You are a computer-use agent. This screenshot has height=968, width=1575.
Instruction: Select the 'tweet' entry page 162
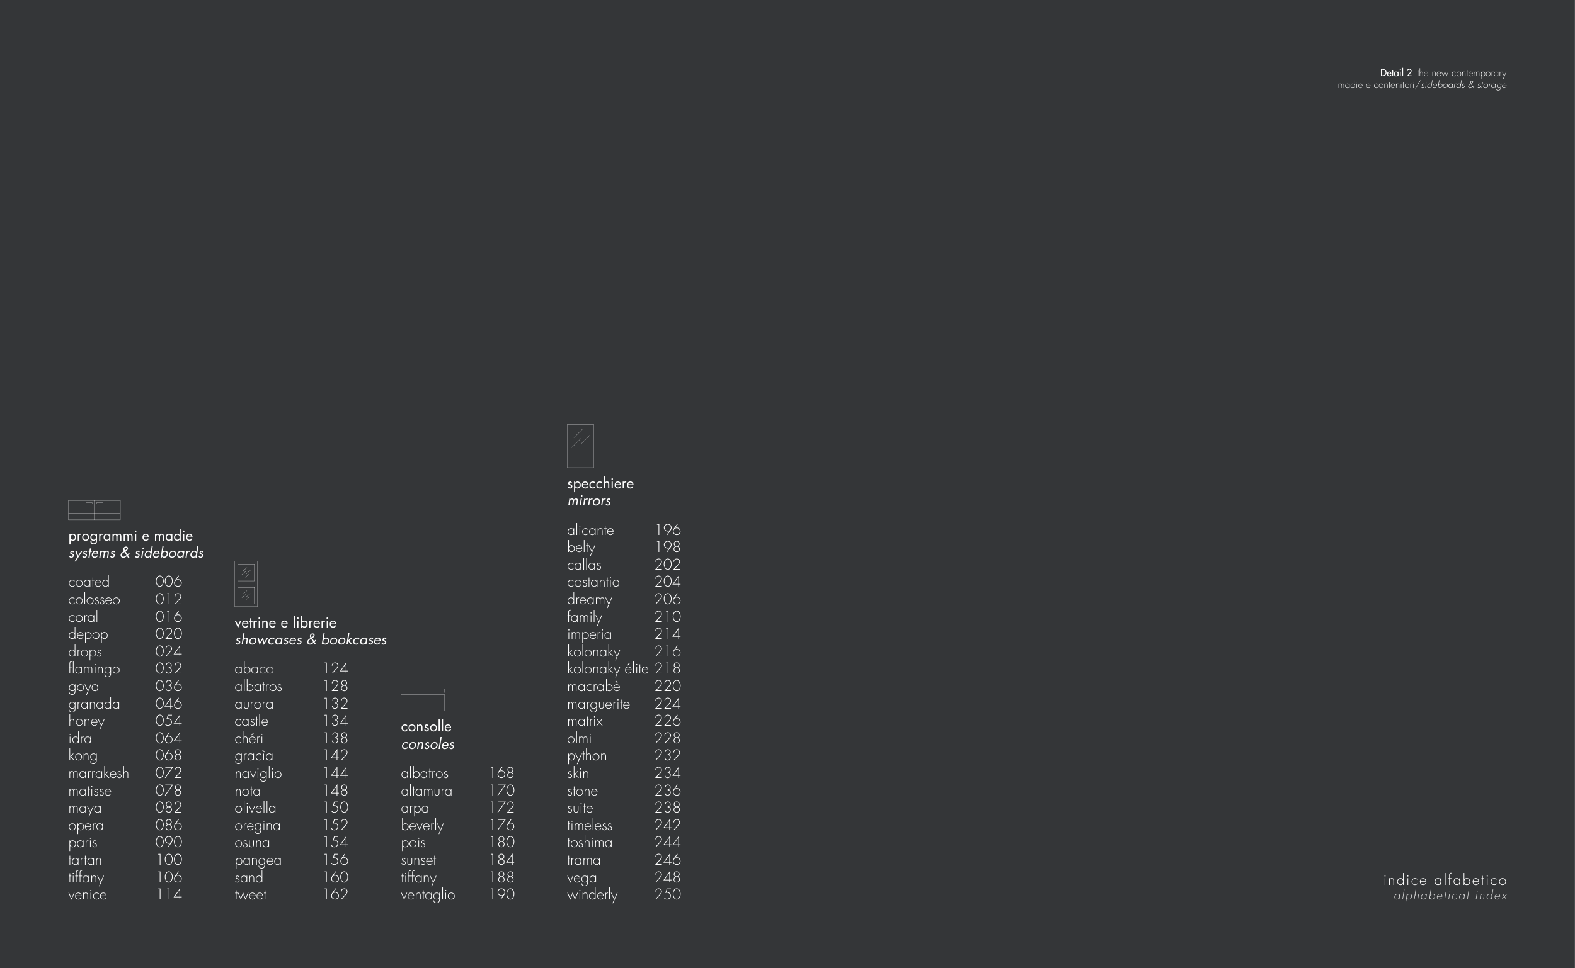[251, 895]
